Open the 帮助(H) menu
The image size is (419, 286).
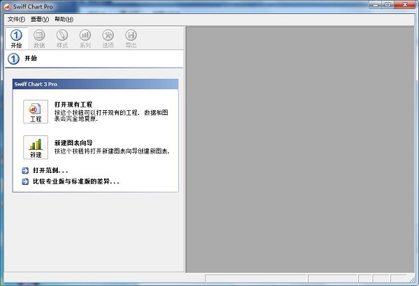(64, 20)
